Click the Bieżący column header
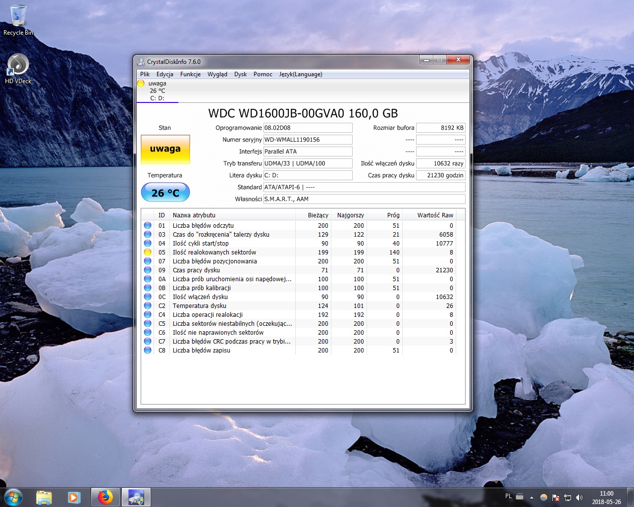Viewport: 634px width, 507px height. point(313,215)
